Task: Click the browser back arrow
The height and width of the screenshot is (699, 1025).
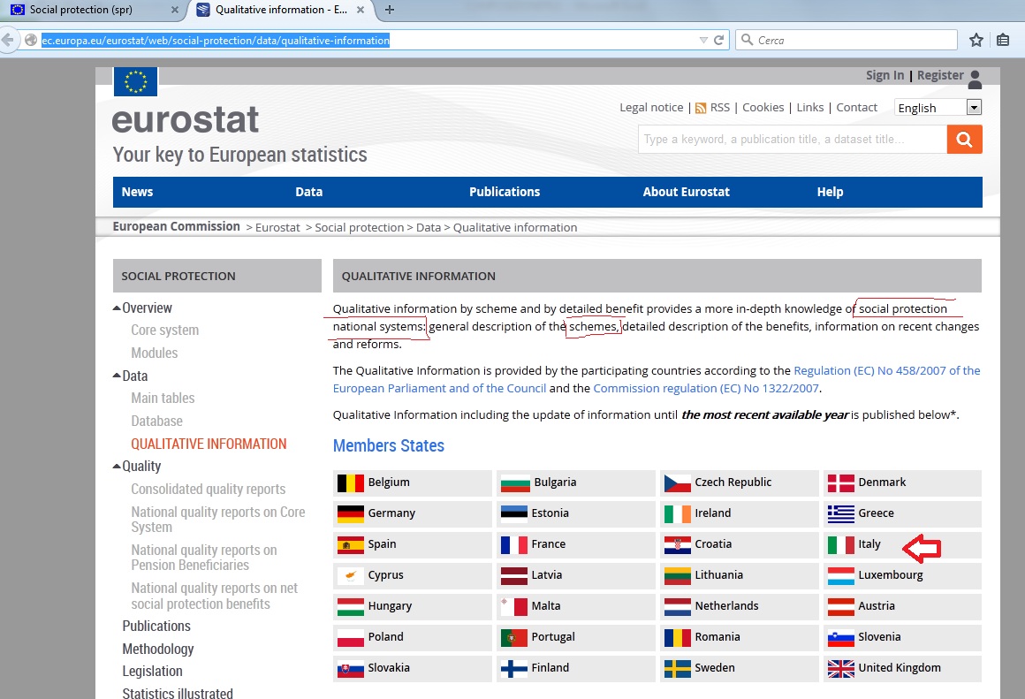Action: [x=8, y=40]
